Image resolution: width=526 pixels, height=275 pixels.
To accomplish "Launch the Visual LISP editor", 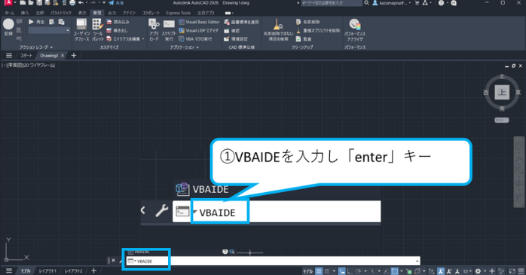I will (198, 31).
